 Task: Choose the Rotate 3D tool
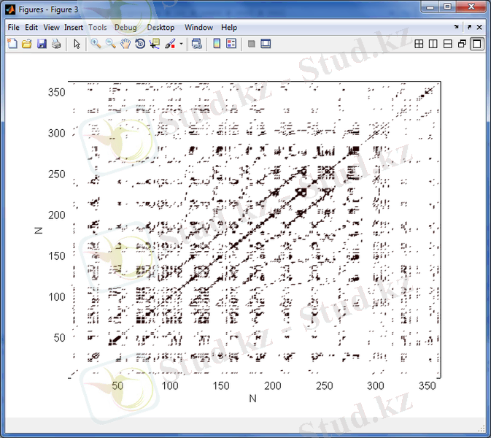[139, 44]
